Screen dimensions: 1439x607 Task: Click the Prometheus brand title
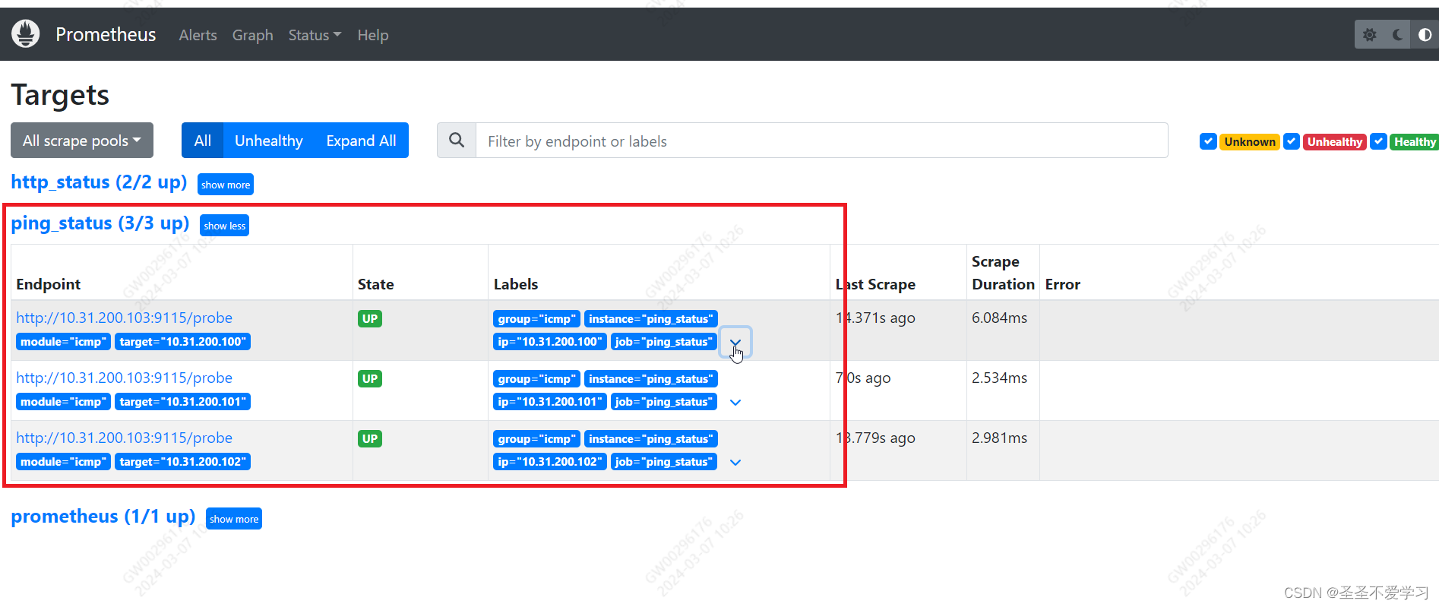pyautogui.click(x=106, y=34)
